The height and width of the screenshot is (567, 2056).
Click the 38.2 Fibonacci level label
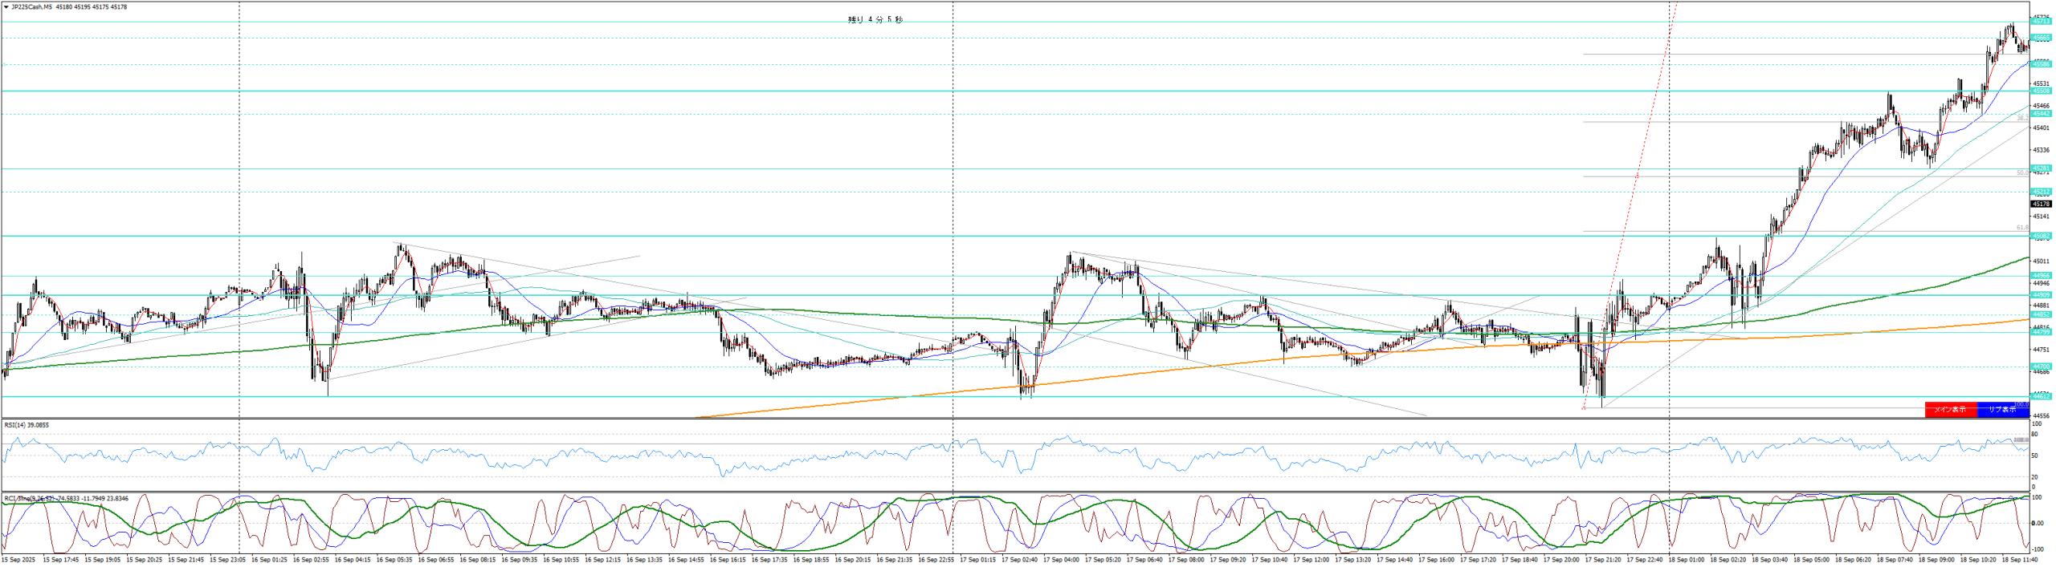[x=2021, y=119]
